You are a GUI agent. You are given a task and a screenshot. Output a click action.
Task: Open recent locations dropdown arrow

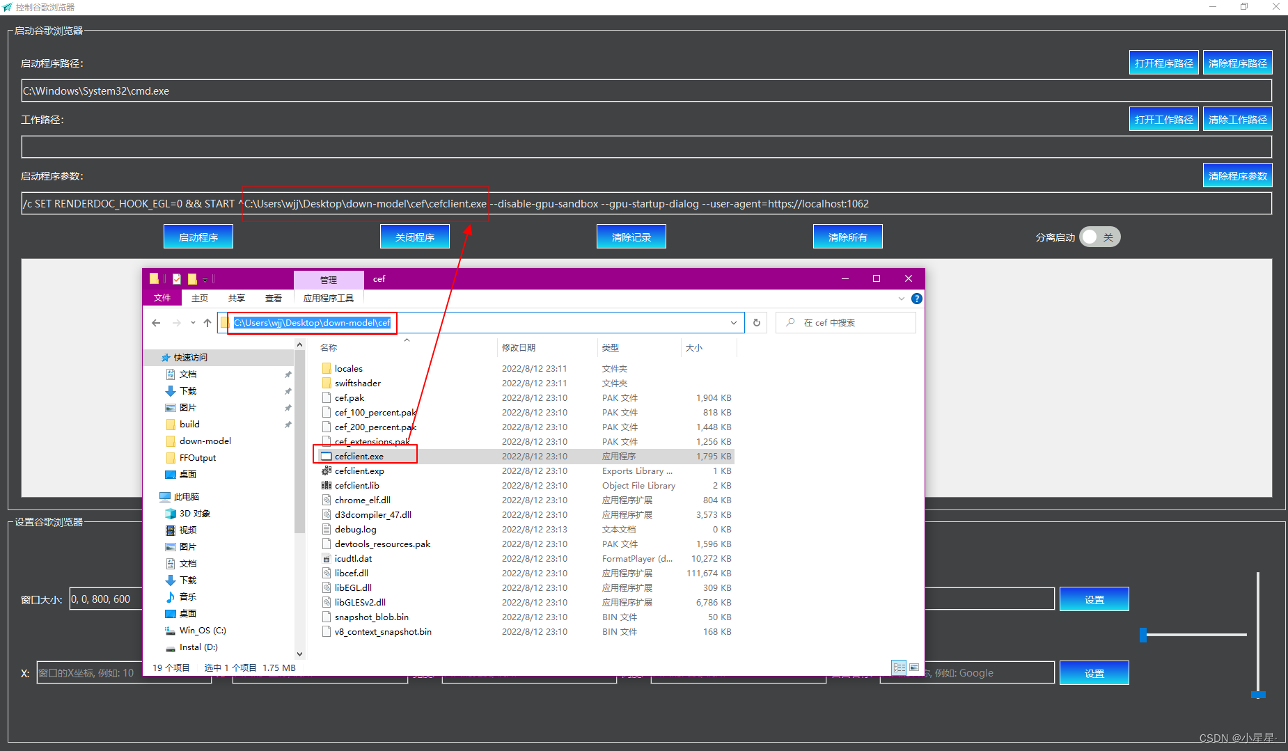coord(193,322)
